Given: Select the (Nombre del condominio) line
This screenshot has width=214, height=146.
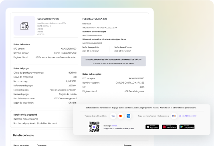Looking at the screenshot, I should (26, 119).
